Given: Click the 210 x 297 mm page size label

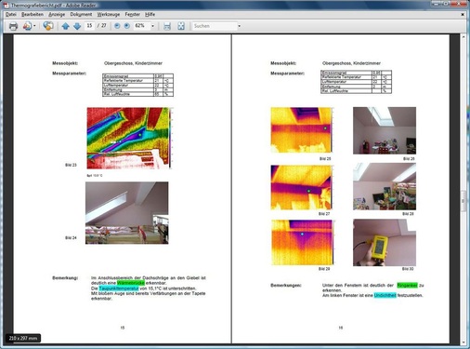Looking at the screenshot, I should (23, 338).
